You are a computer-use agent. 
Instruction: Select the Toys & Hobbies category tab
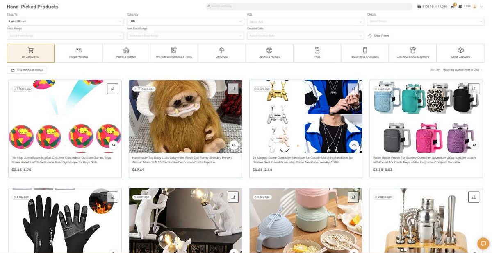78,53
